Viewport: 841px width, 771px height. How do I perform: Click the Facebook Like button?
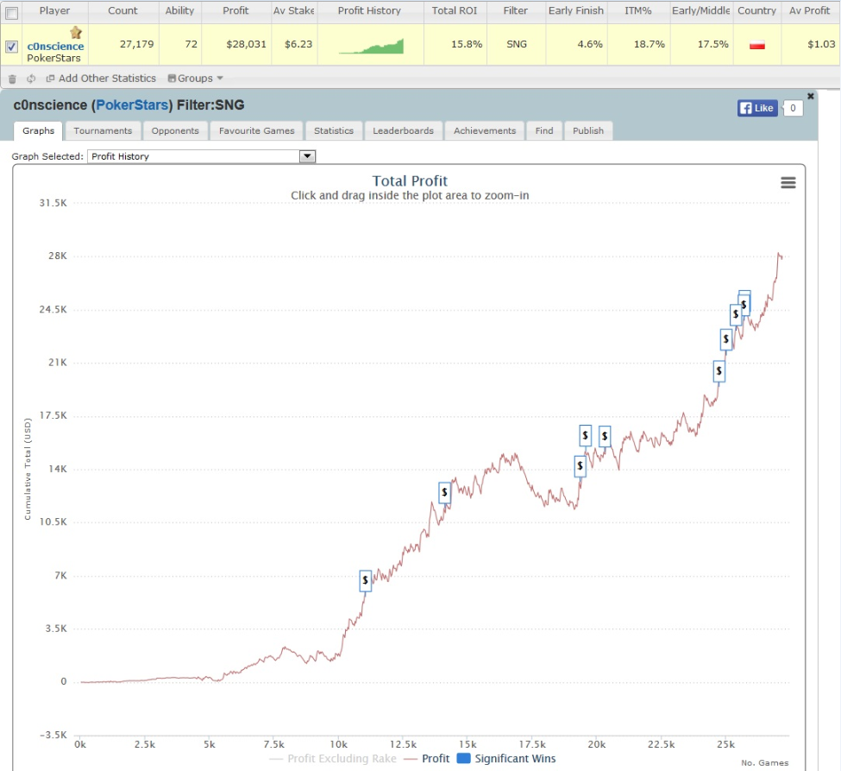[x=756, y=108]
